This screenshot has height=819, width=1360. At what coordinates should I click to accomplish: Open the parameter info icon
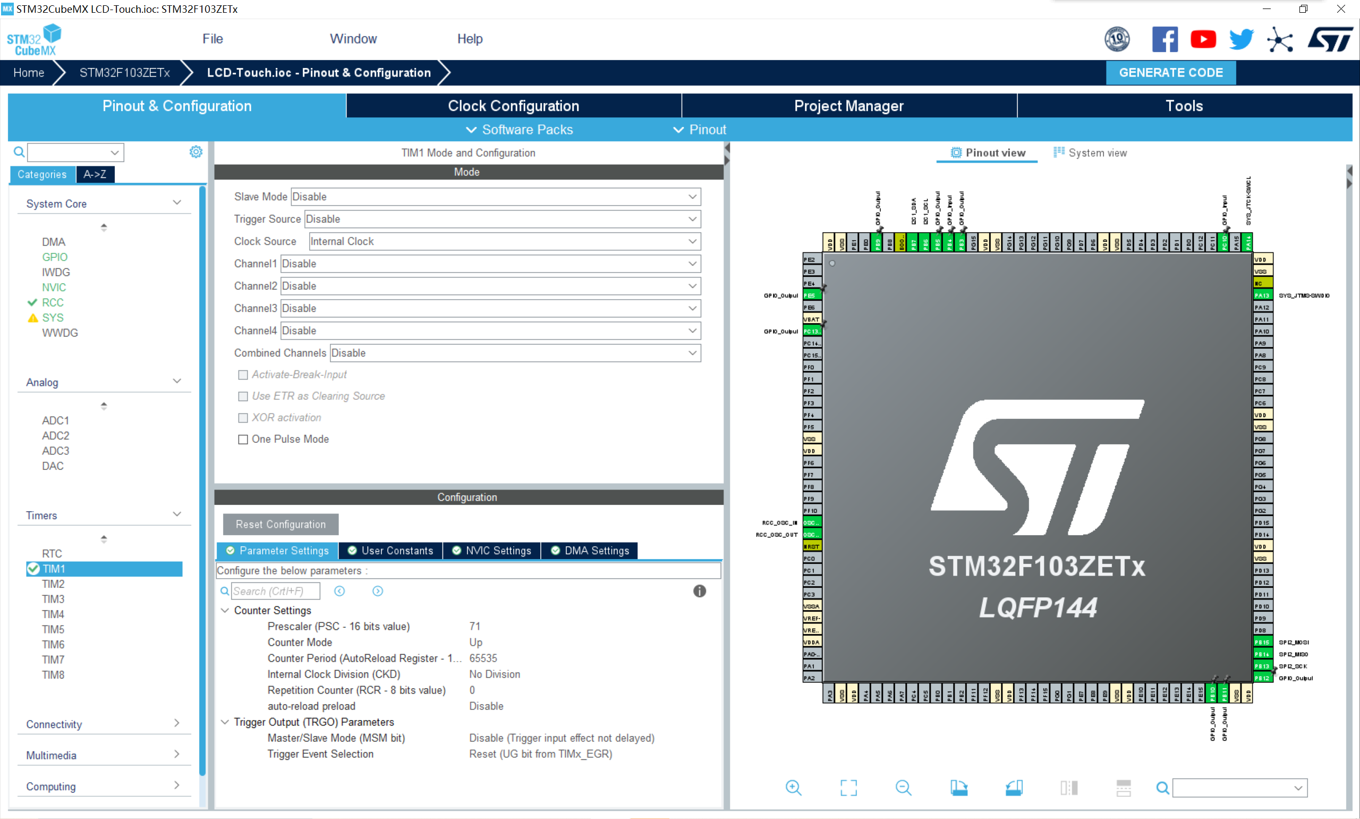(699, 591)
